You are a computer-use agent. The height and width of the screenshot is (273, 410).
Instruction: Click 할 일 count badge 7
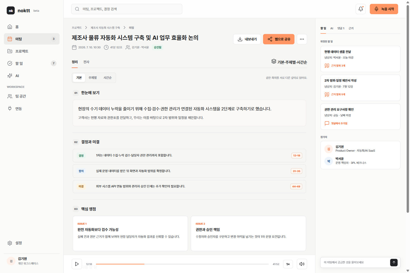pyautogui.click(x=54, y=63)
